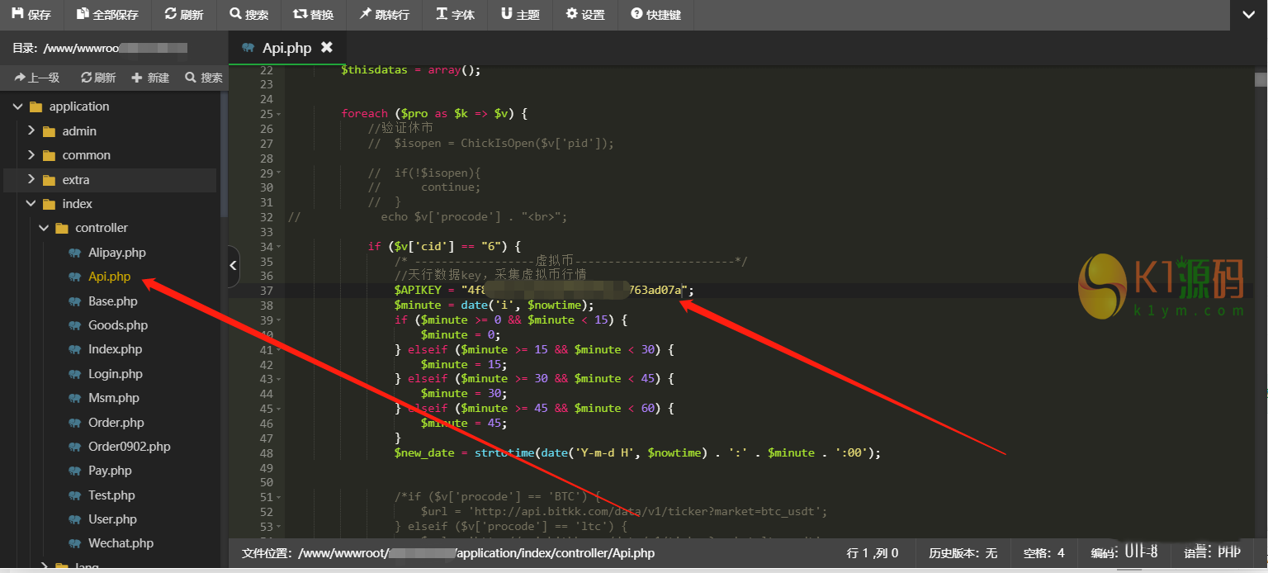Open the 搜索 search tool in toolbar
The width and height of the screenshot is (1268, 573).
point(236,14)
